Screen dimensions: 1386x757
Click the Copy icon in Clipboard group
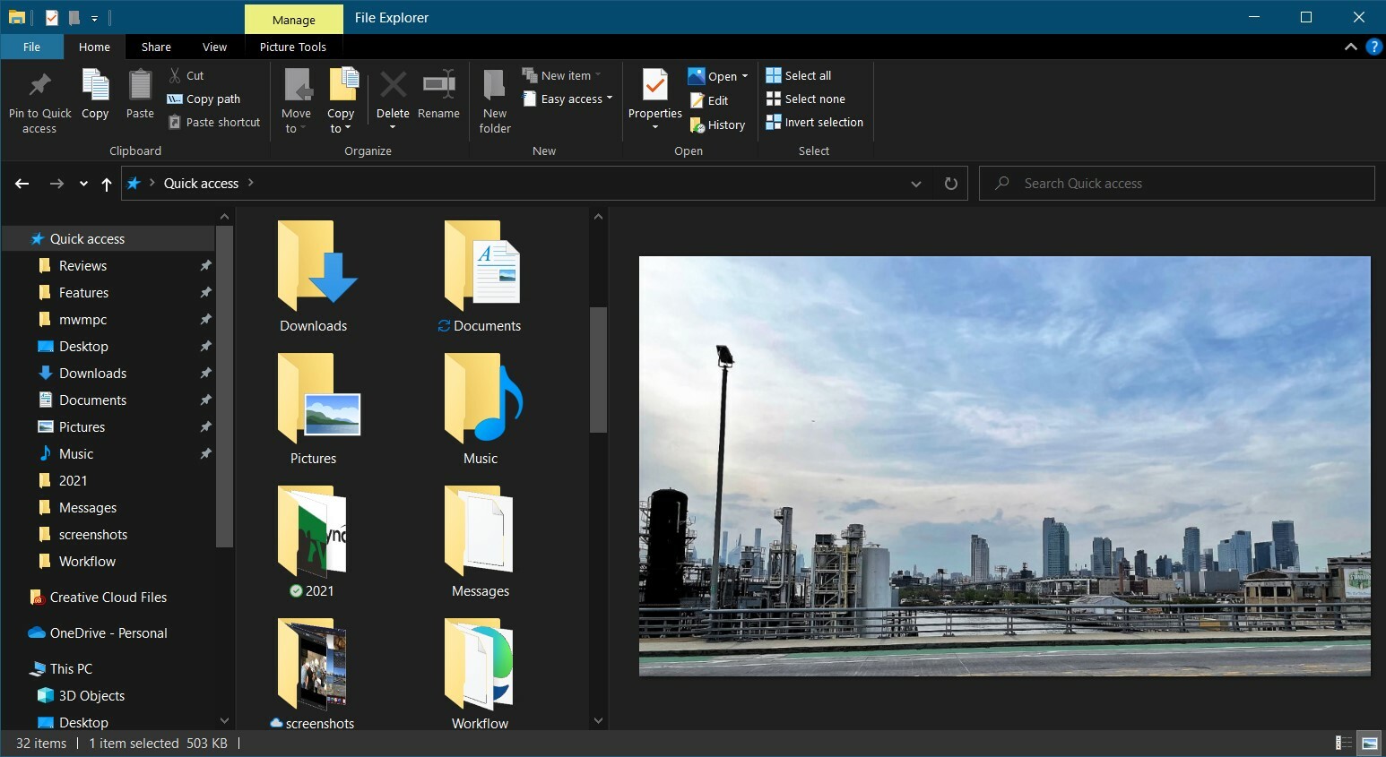click(x=95, y=86)
